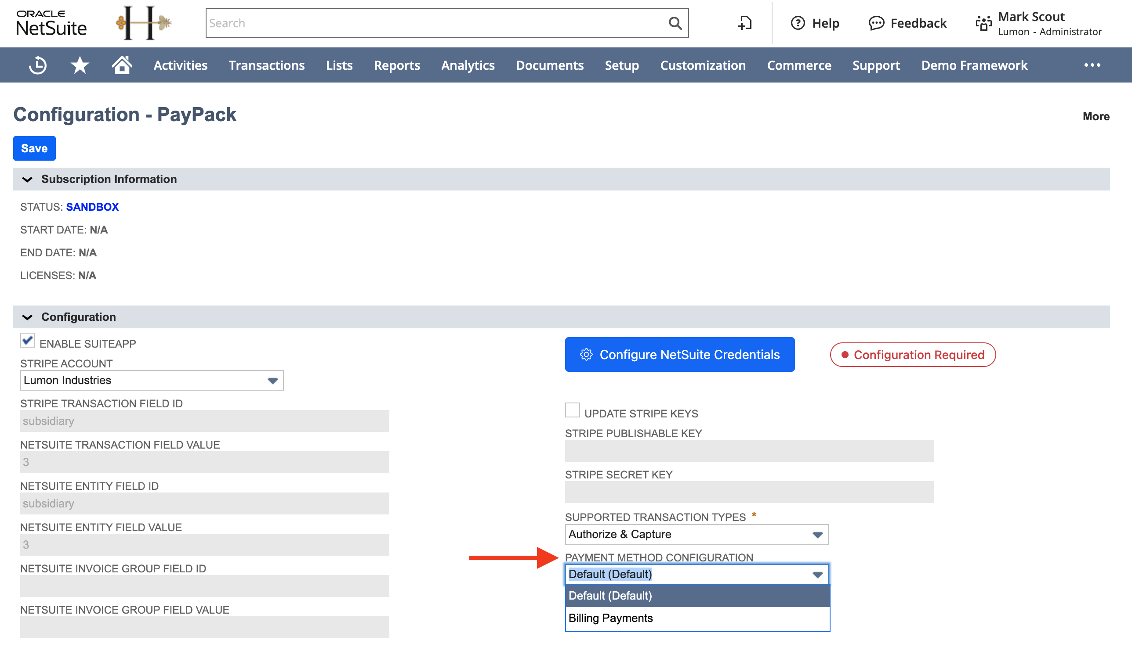
Task: Open the Documents menu
Action: [550, 65]
